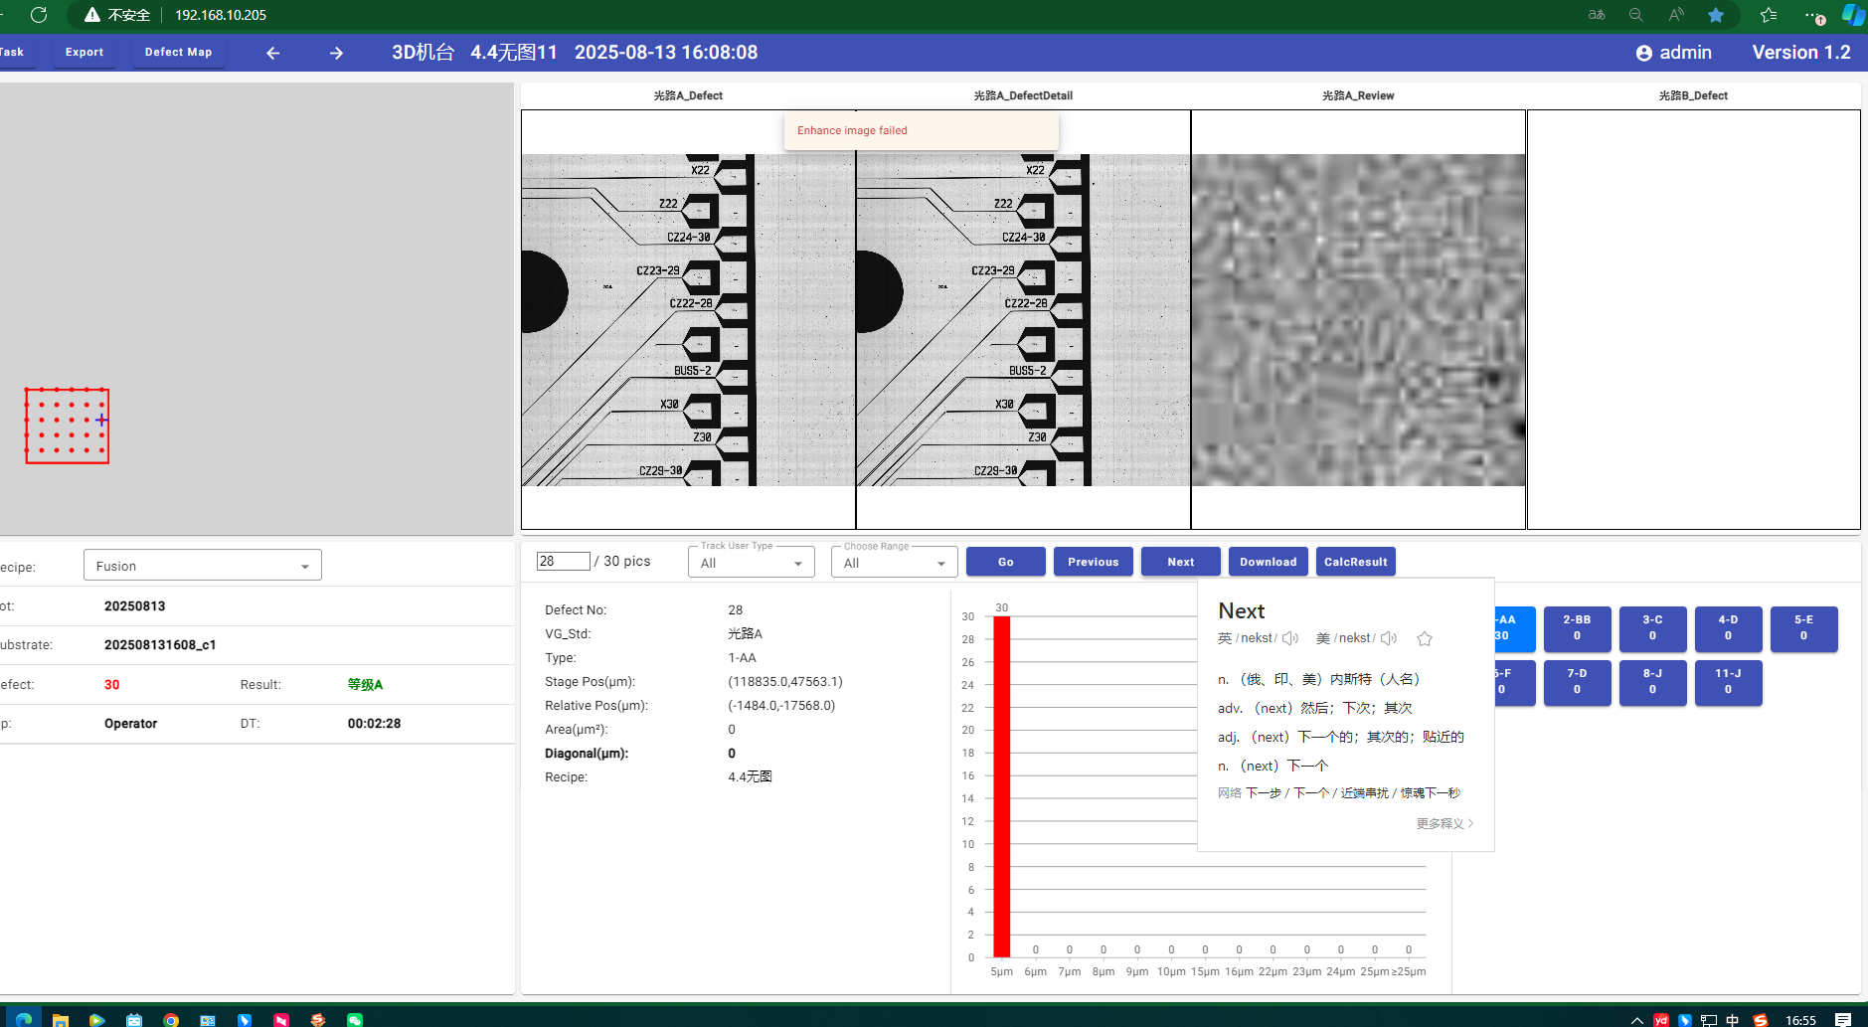Click the CalcResult button
The height and width of the screenshot is (1027, 1868).
(1355, 562)
